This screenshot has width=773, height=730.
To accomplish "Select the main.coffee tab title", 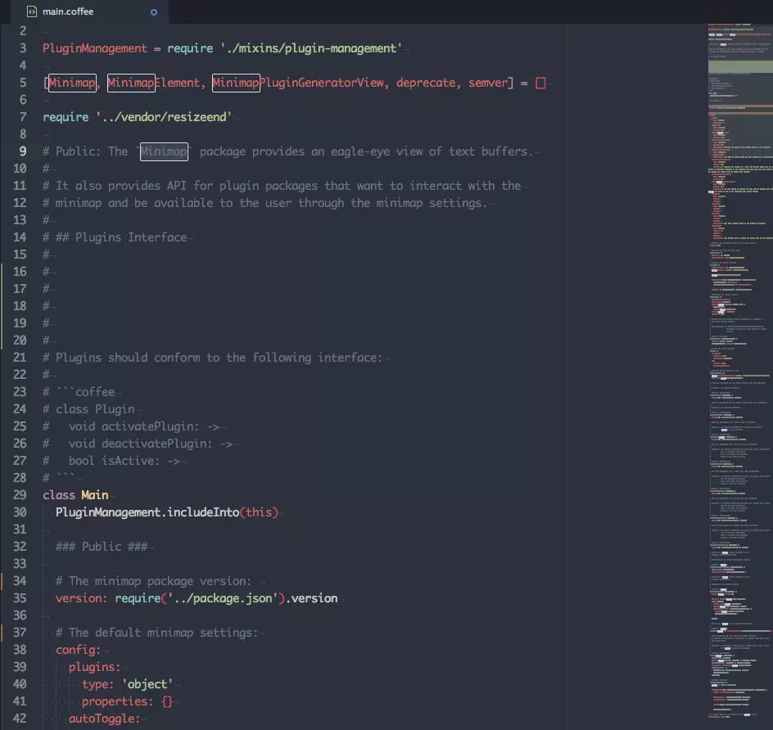I will click(68, 12).
